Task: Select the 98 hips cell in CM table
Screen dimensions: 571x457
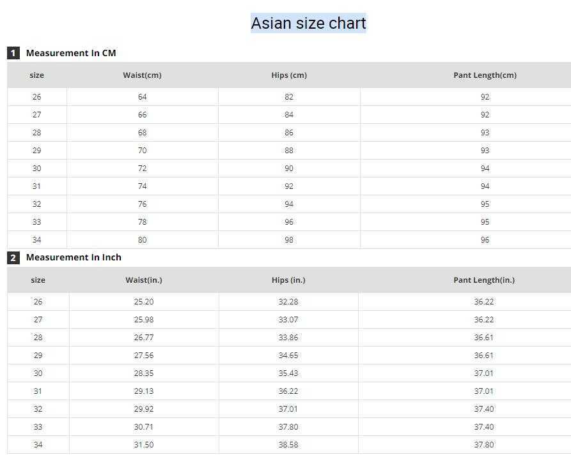Action: (289, 240)
